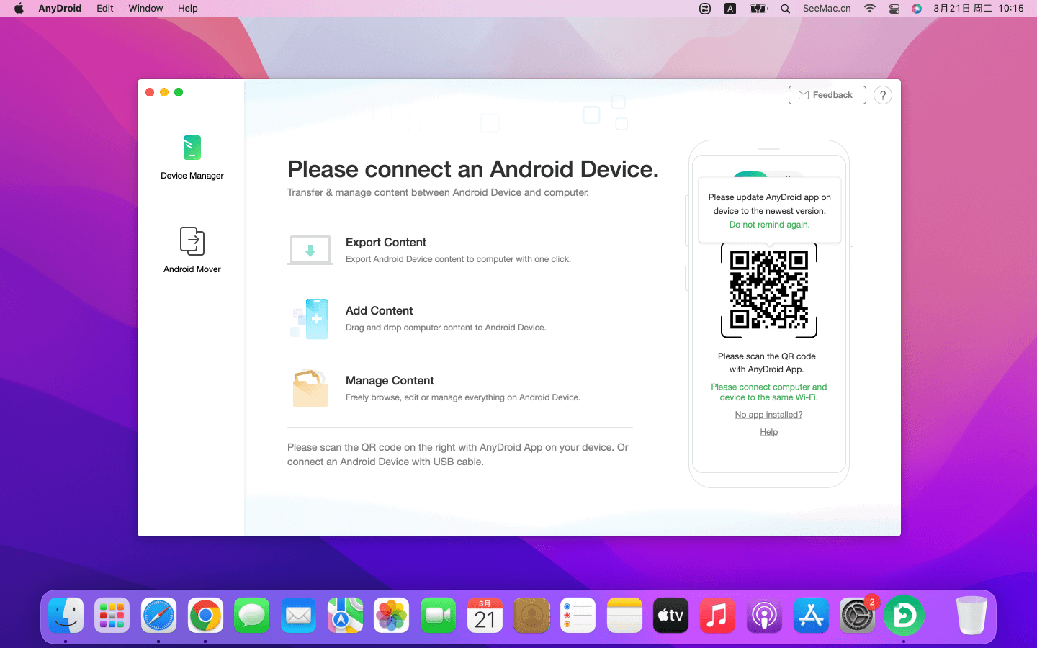Open the help question mark button
This screenshot has height=648, width=1037.
coord(883,95)
